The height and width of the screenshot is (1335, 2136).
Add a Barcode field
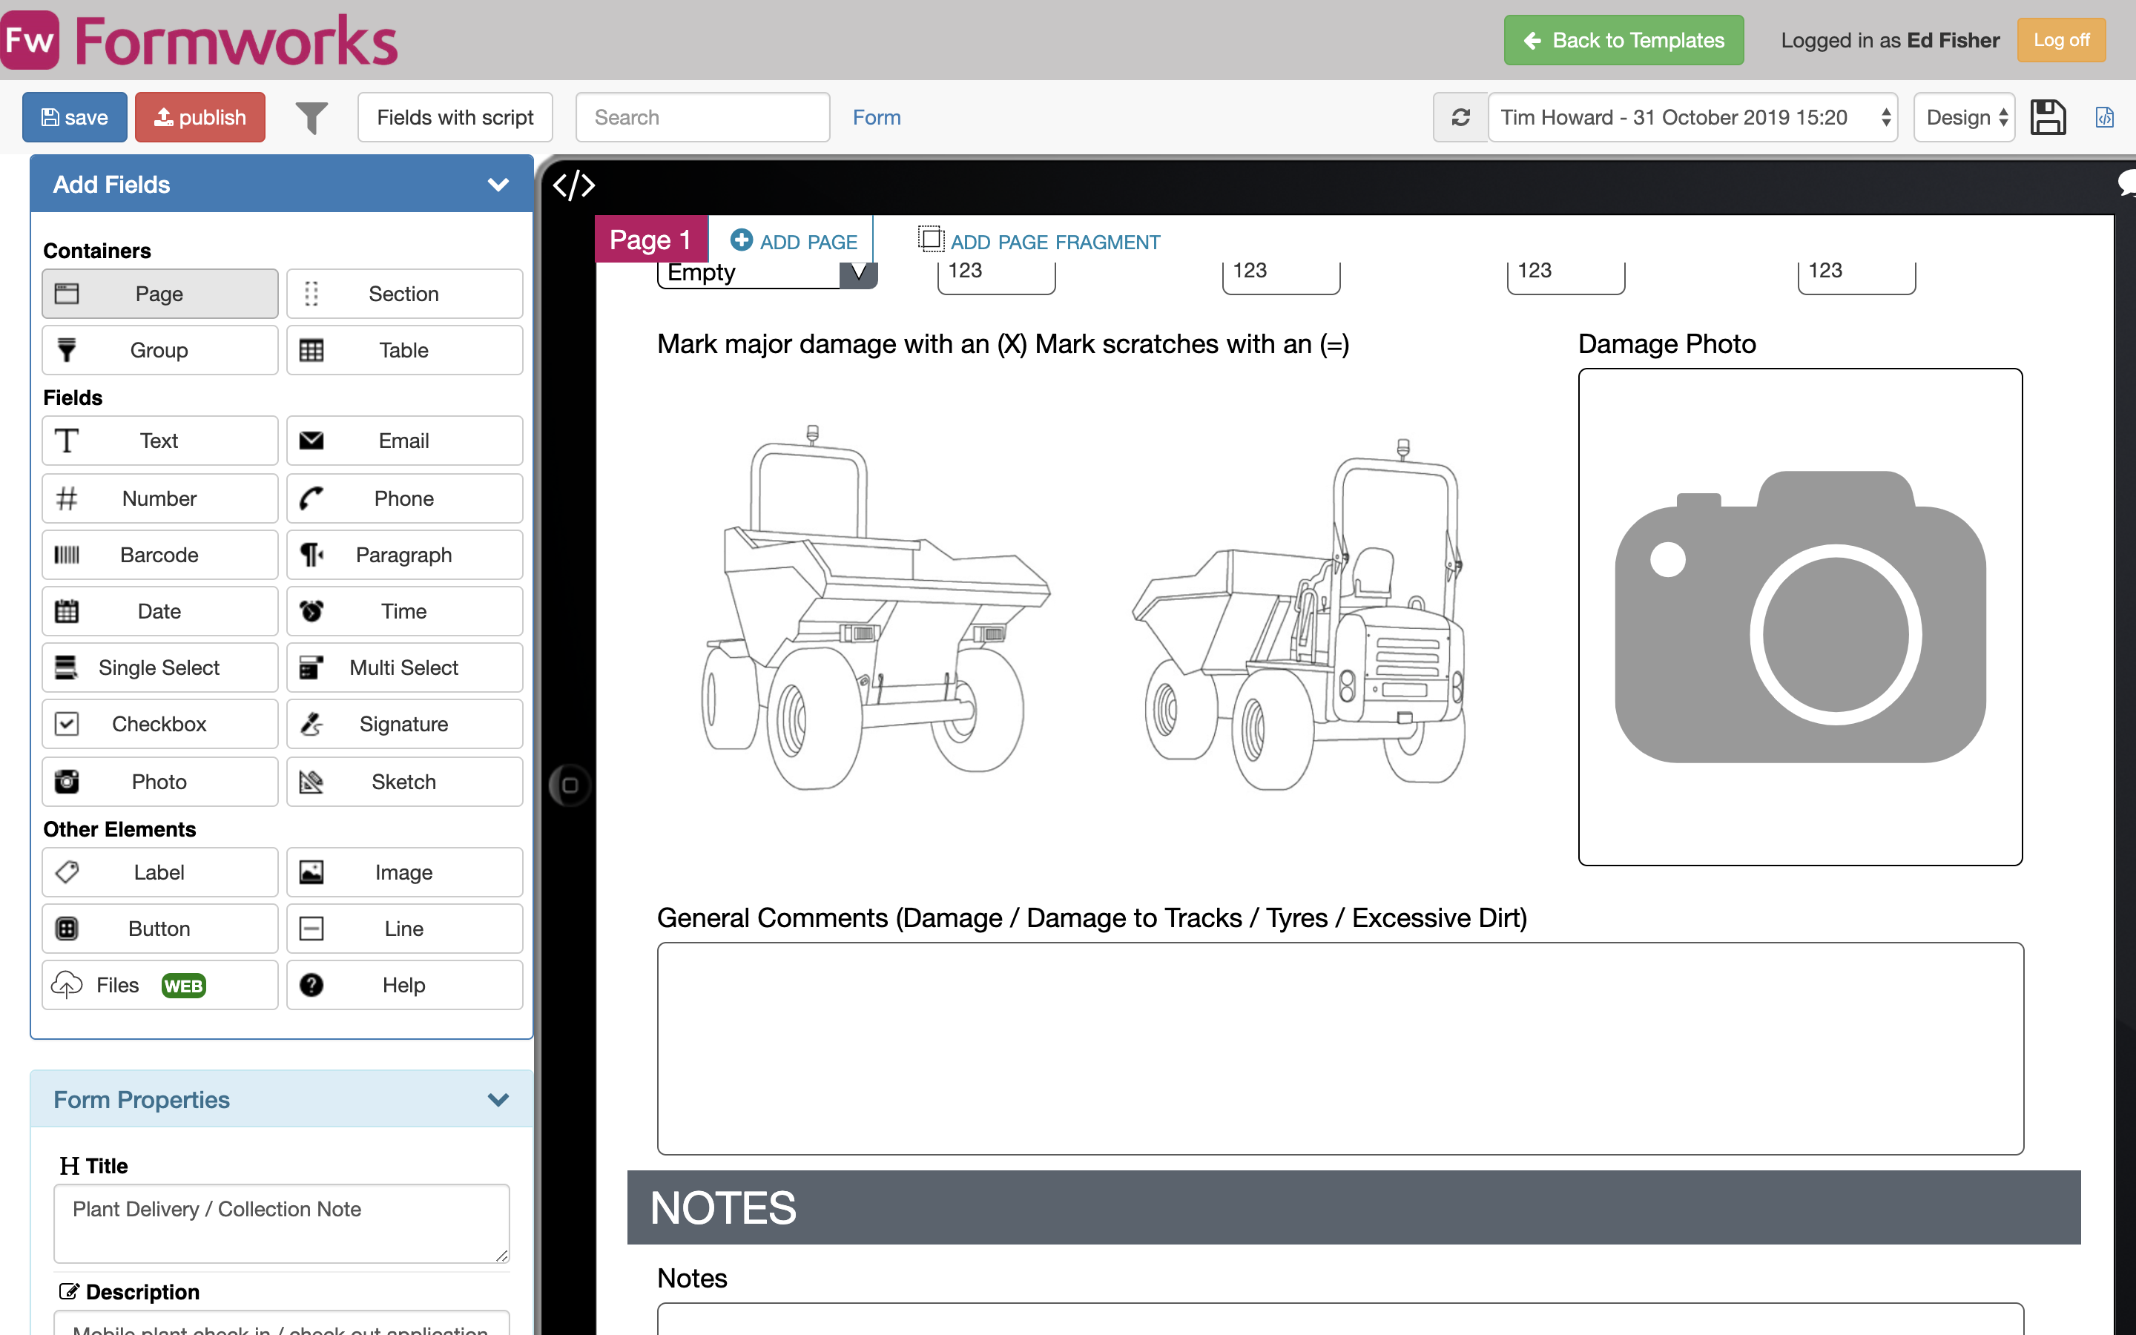159,555
